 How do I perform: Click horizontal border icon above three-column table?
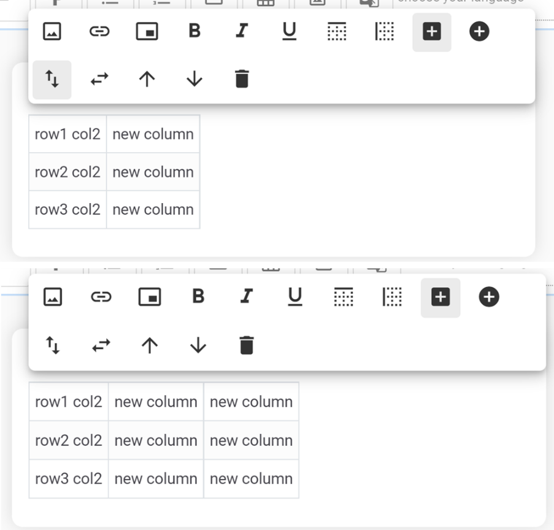[344, 298]
